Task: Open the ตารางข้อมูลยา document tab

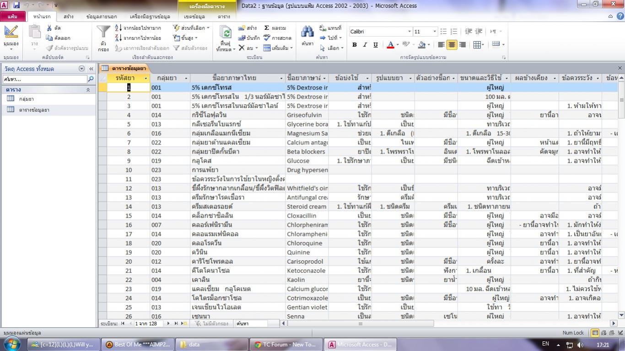Action: (124, 69)
